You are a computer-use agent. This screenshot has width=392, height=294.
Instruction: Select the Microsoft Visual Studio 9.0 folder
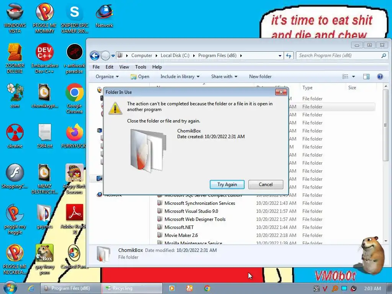tap(191, 211)
